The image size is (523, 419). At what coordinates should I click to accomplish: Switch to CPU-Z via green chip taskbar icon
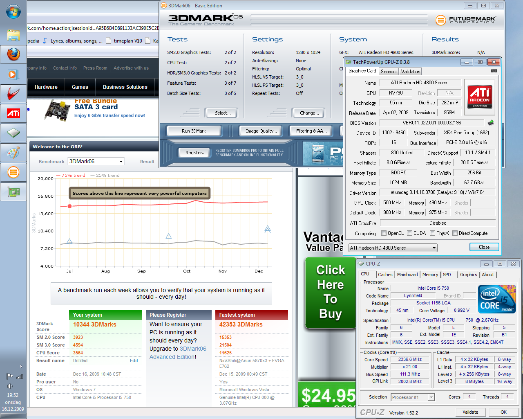13,133
